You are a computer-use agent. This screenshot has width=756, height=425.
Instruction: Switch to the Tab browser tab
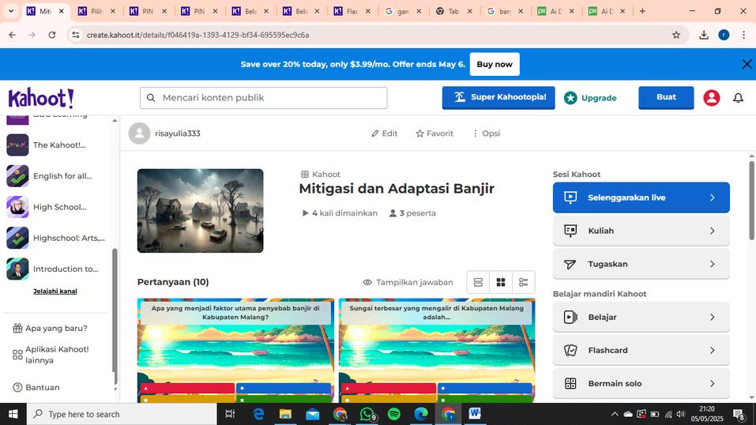(453, 11)
